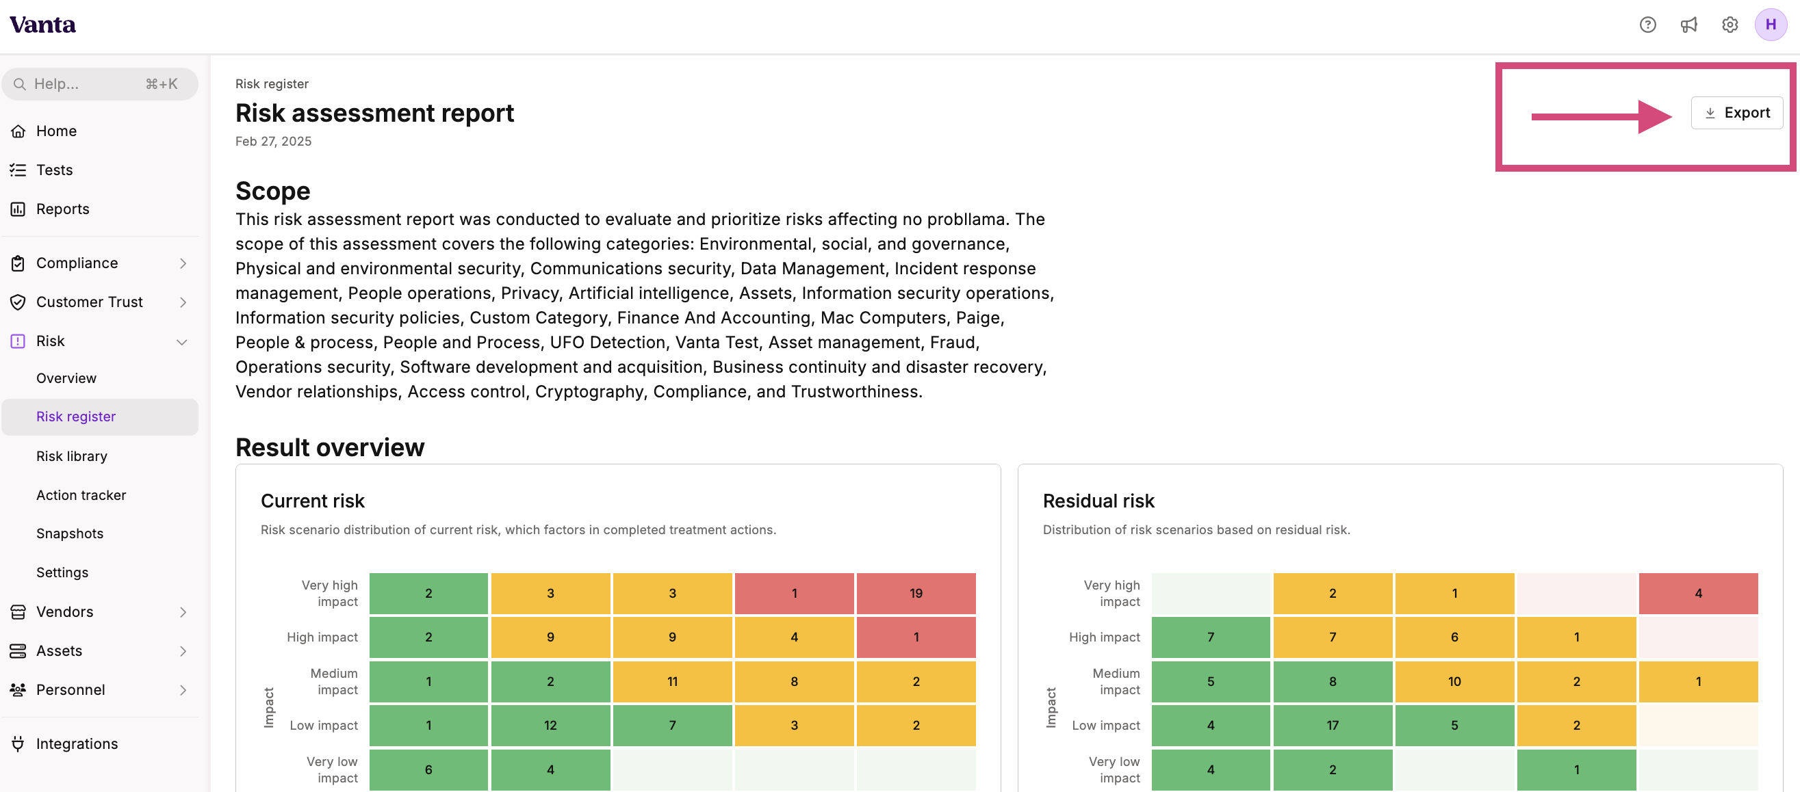Export the risk assessment report
Image resolution: width=1800 pixels, height=792 pixels.
pos(1736,113)
